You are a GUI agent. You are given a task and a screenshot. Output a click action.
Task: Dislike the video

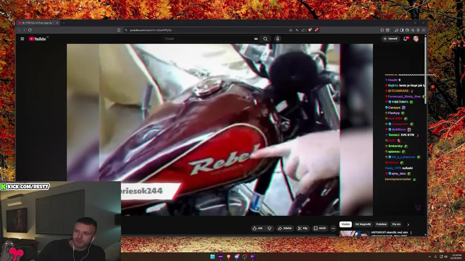(269, 228)
